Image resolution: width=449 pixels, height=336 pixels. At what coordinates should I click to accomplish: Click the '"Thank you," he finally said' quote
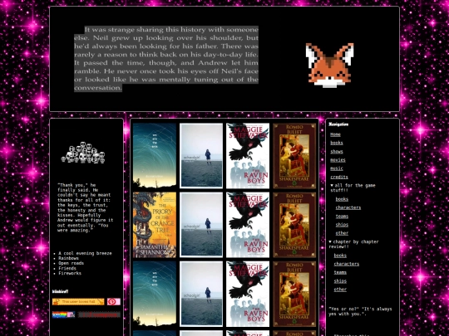(x=85, y=207)
